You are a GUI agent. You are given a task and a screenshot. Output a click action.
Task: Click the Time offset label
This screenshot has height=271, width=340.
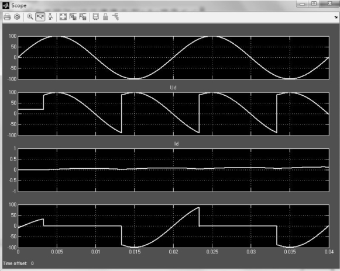tap(15, 263)
